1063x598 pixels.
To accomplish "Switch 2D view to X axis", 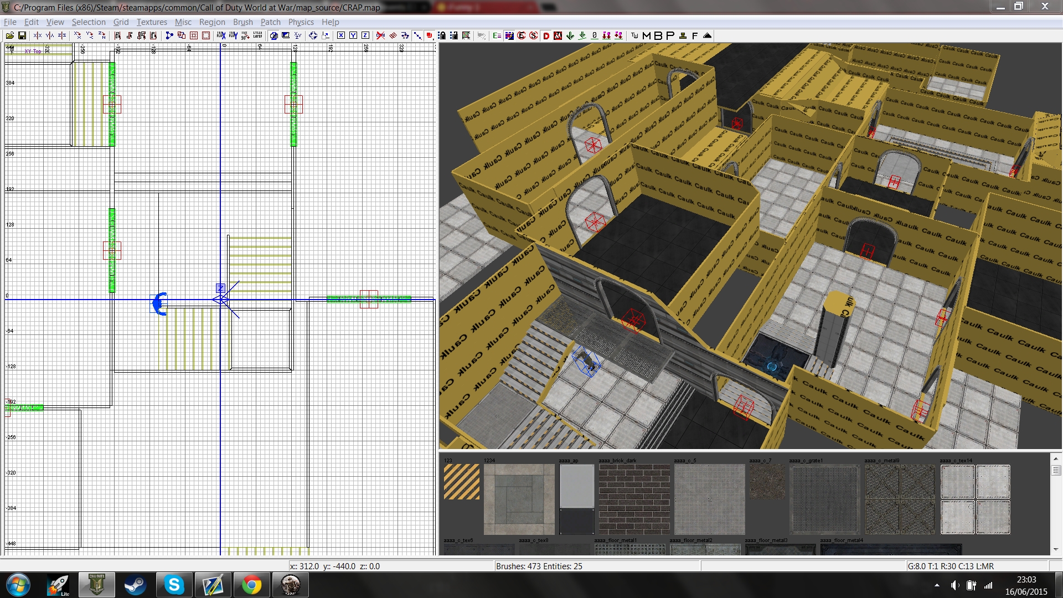I will (x=340, y=35).
